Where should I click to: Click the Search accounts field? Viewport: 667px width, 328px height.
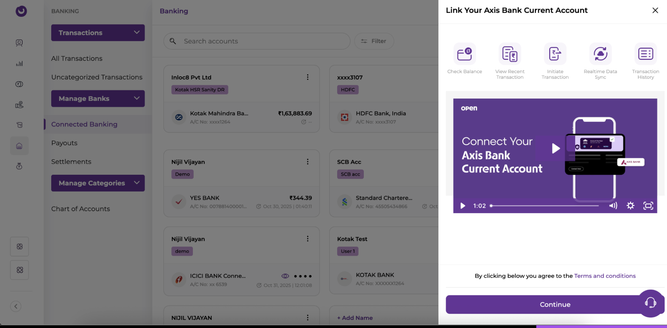(257, 41)
